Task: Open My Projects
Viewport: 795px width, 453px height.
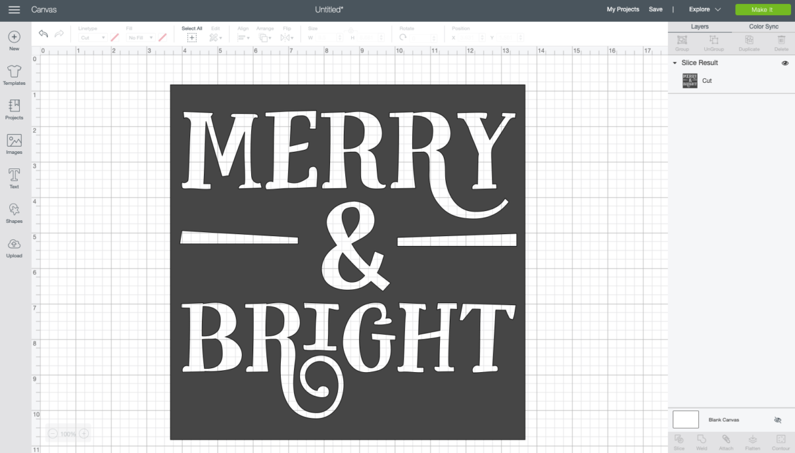Action: [623, 9]
